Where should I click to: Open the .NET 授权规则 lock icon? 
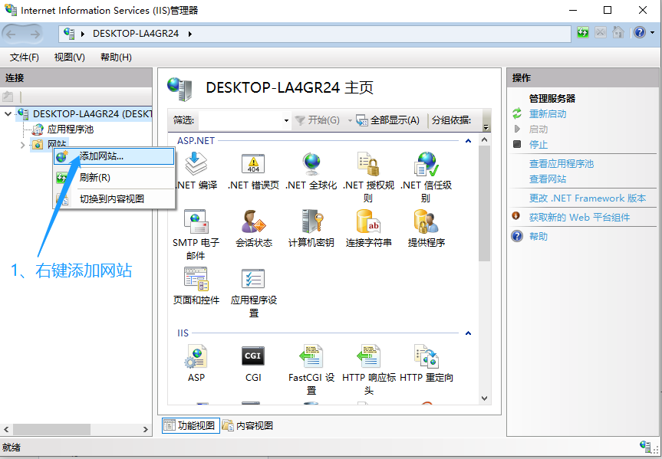click(x=368, y=165)
